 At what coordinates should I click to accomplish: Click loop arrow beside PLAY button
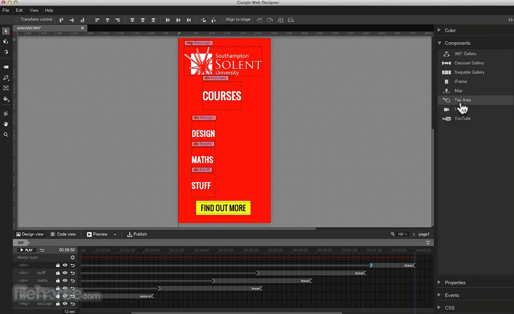42,250
